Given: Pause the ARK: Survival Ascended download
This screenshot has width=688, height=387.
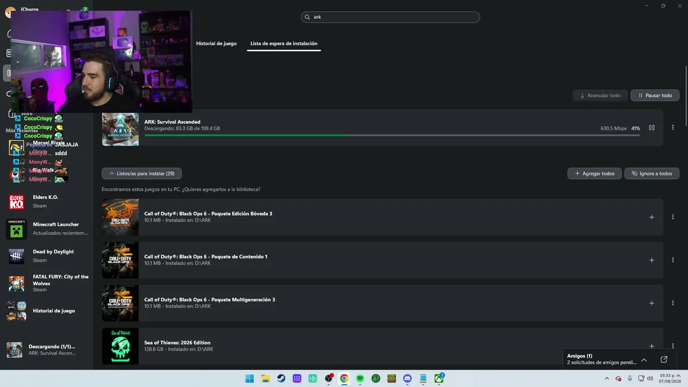Looking at the screenshot, I should (651, 127).
